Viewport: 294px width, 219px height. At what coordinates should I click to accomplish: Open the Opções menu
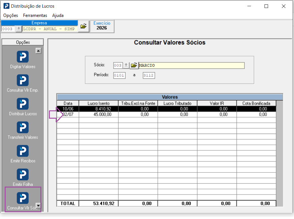pos(11,15)
